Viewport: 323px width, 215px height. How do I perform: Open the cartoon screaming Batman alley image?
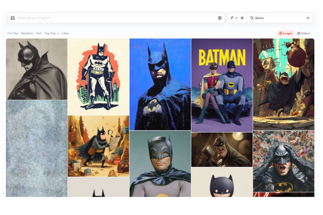[284, 84]
